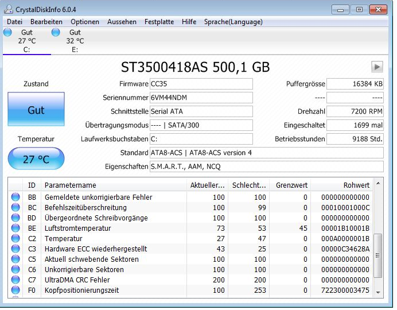Screen dimensions: 397x310
Task: Click status orb of Hardware ECC wiederhergestellt row
Action: click(15, 249)
